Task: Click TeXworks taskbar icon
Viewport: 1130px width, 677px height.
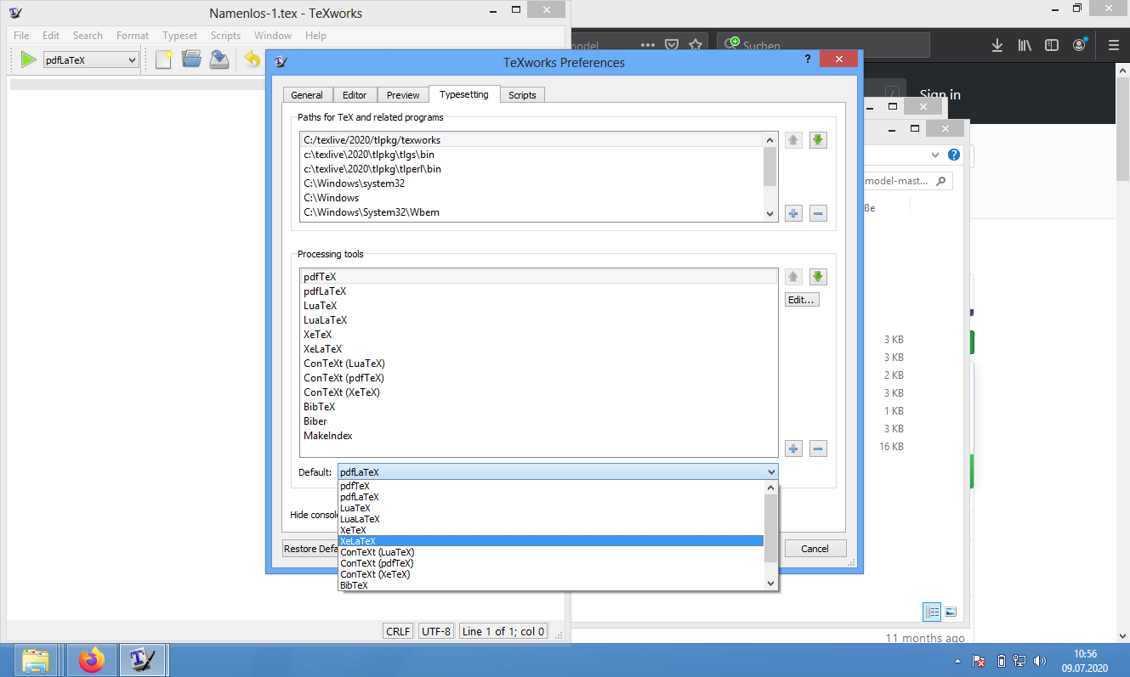Action: [x=143, y=660]
